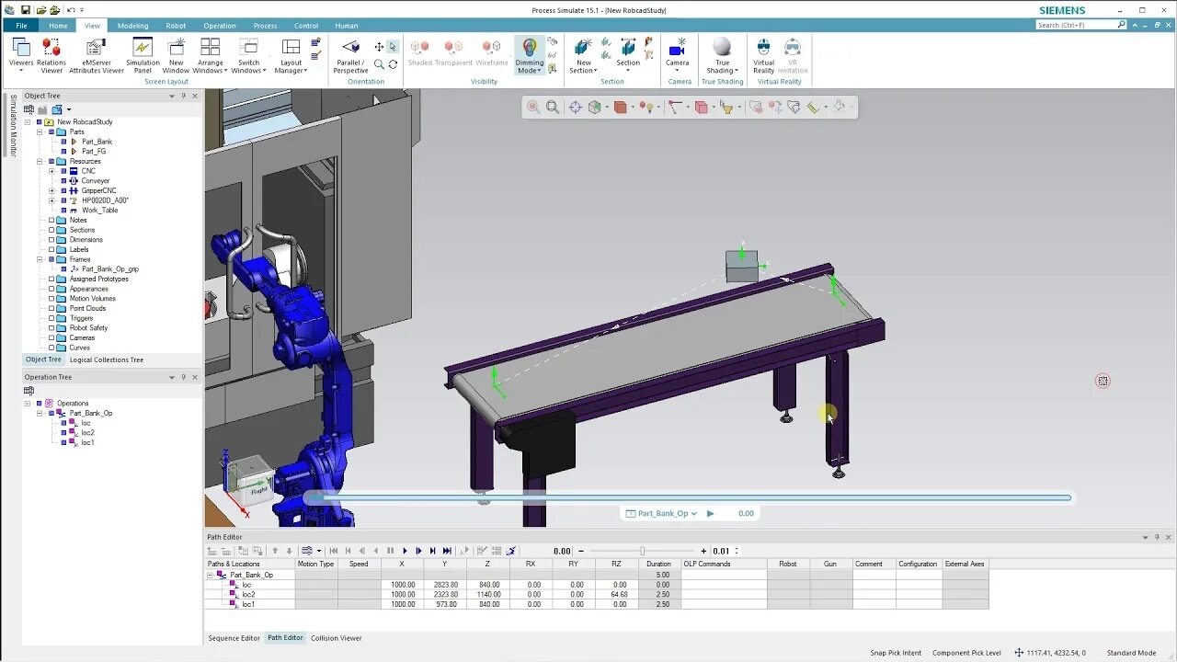1177x662 pixels.
Task: Toggle display checkbox for Notes folder
Action: [51, 220]
